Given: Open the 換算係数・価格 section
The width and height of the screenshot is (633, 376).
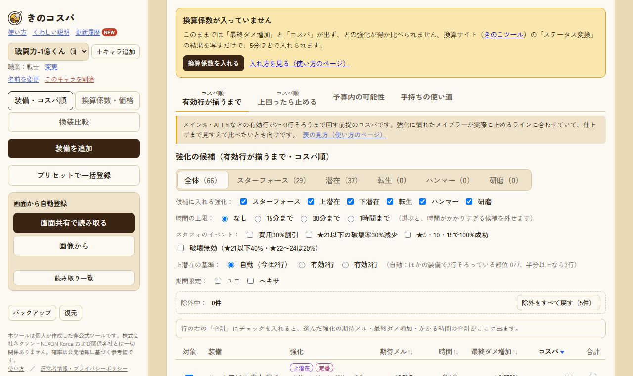Looking at the screenshot, I should tap(107, 100).
